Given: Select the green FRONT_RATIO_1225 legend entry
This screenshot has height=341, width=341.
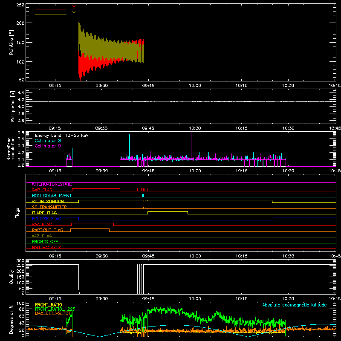Looking at the screenshot, I should (x=55, y=309).
